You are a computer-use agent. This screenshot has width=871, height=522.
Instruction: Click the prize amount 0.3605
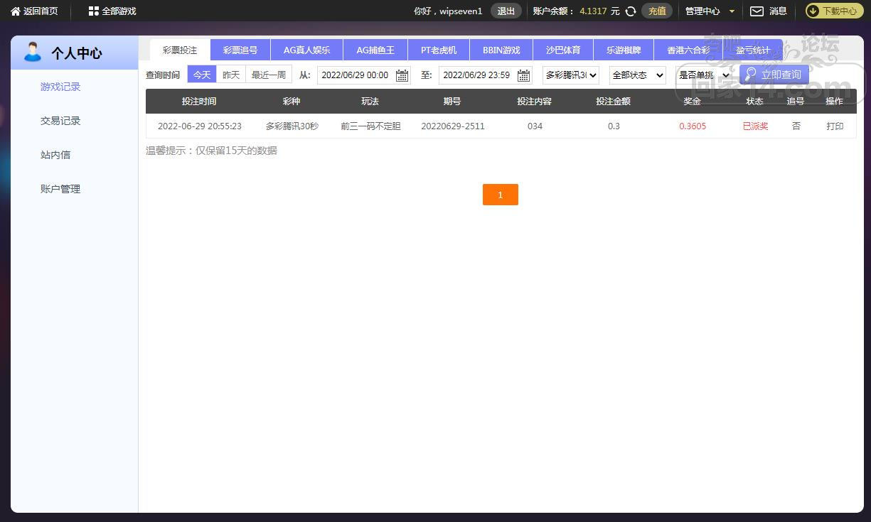693,126
